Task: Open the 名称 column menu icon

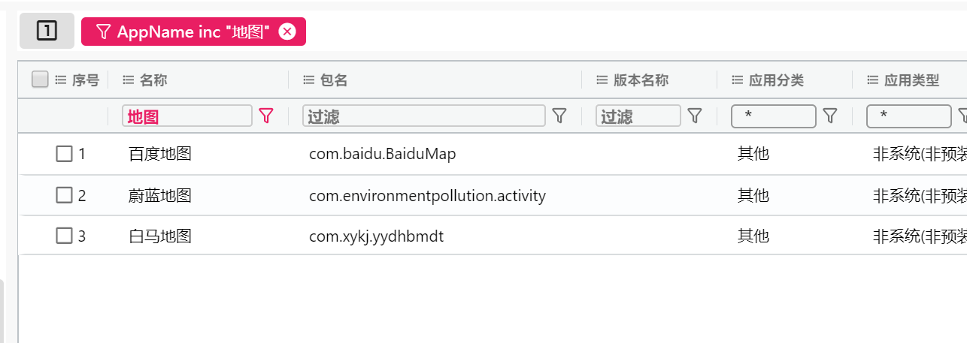Action: 128,80
